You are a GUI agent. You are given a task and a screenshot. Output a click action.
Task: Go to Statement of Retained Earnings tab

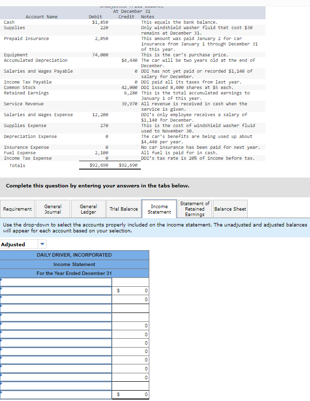coord(195,209)
